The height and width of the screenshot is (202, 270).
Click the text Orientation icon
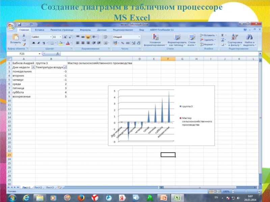pyautogui.click(x=94, y=37)
